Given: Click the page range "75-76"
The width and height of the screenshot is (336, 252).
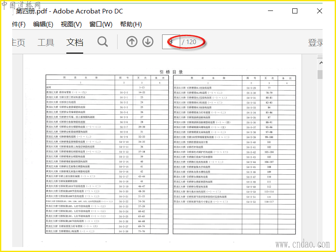Looking at the screenshot, I should pos(142,231).
